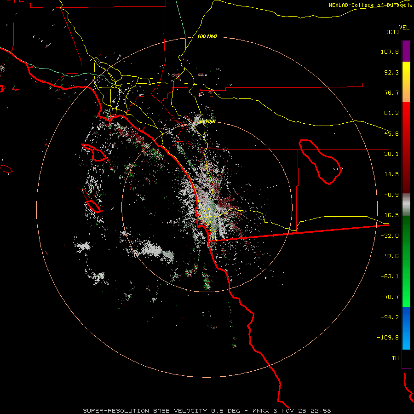Click the -0.9 velocity scale label
The height and width of the screenshot is (414, 414).
(391, 195)
